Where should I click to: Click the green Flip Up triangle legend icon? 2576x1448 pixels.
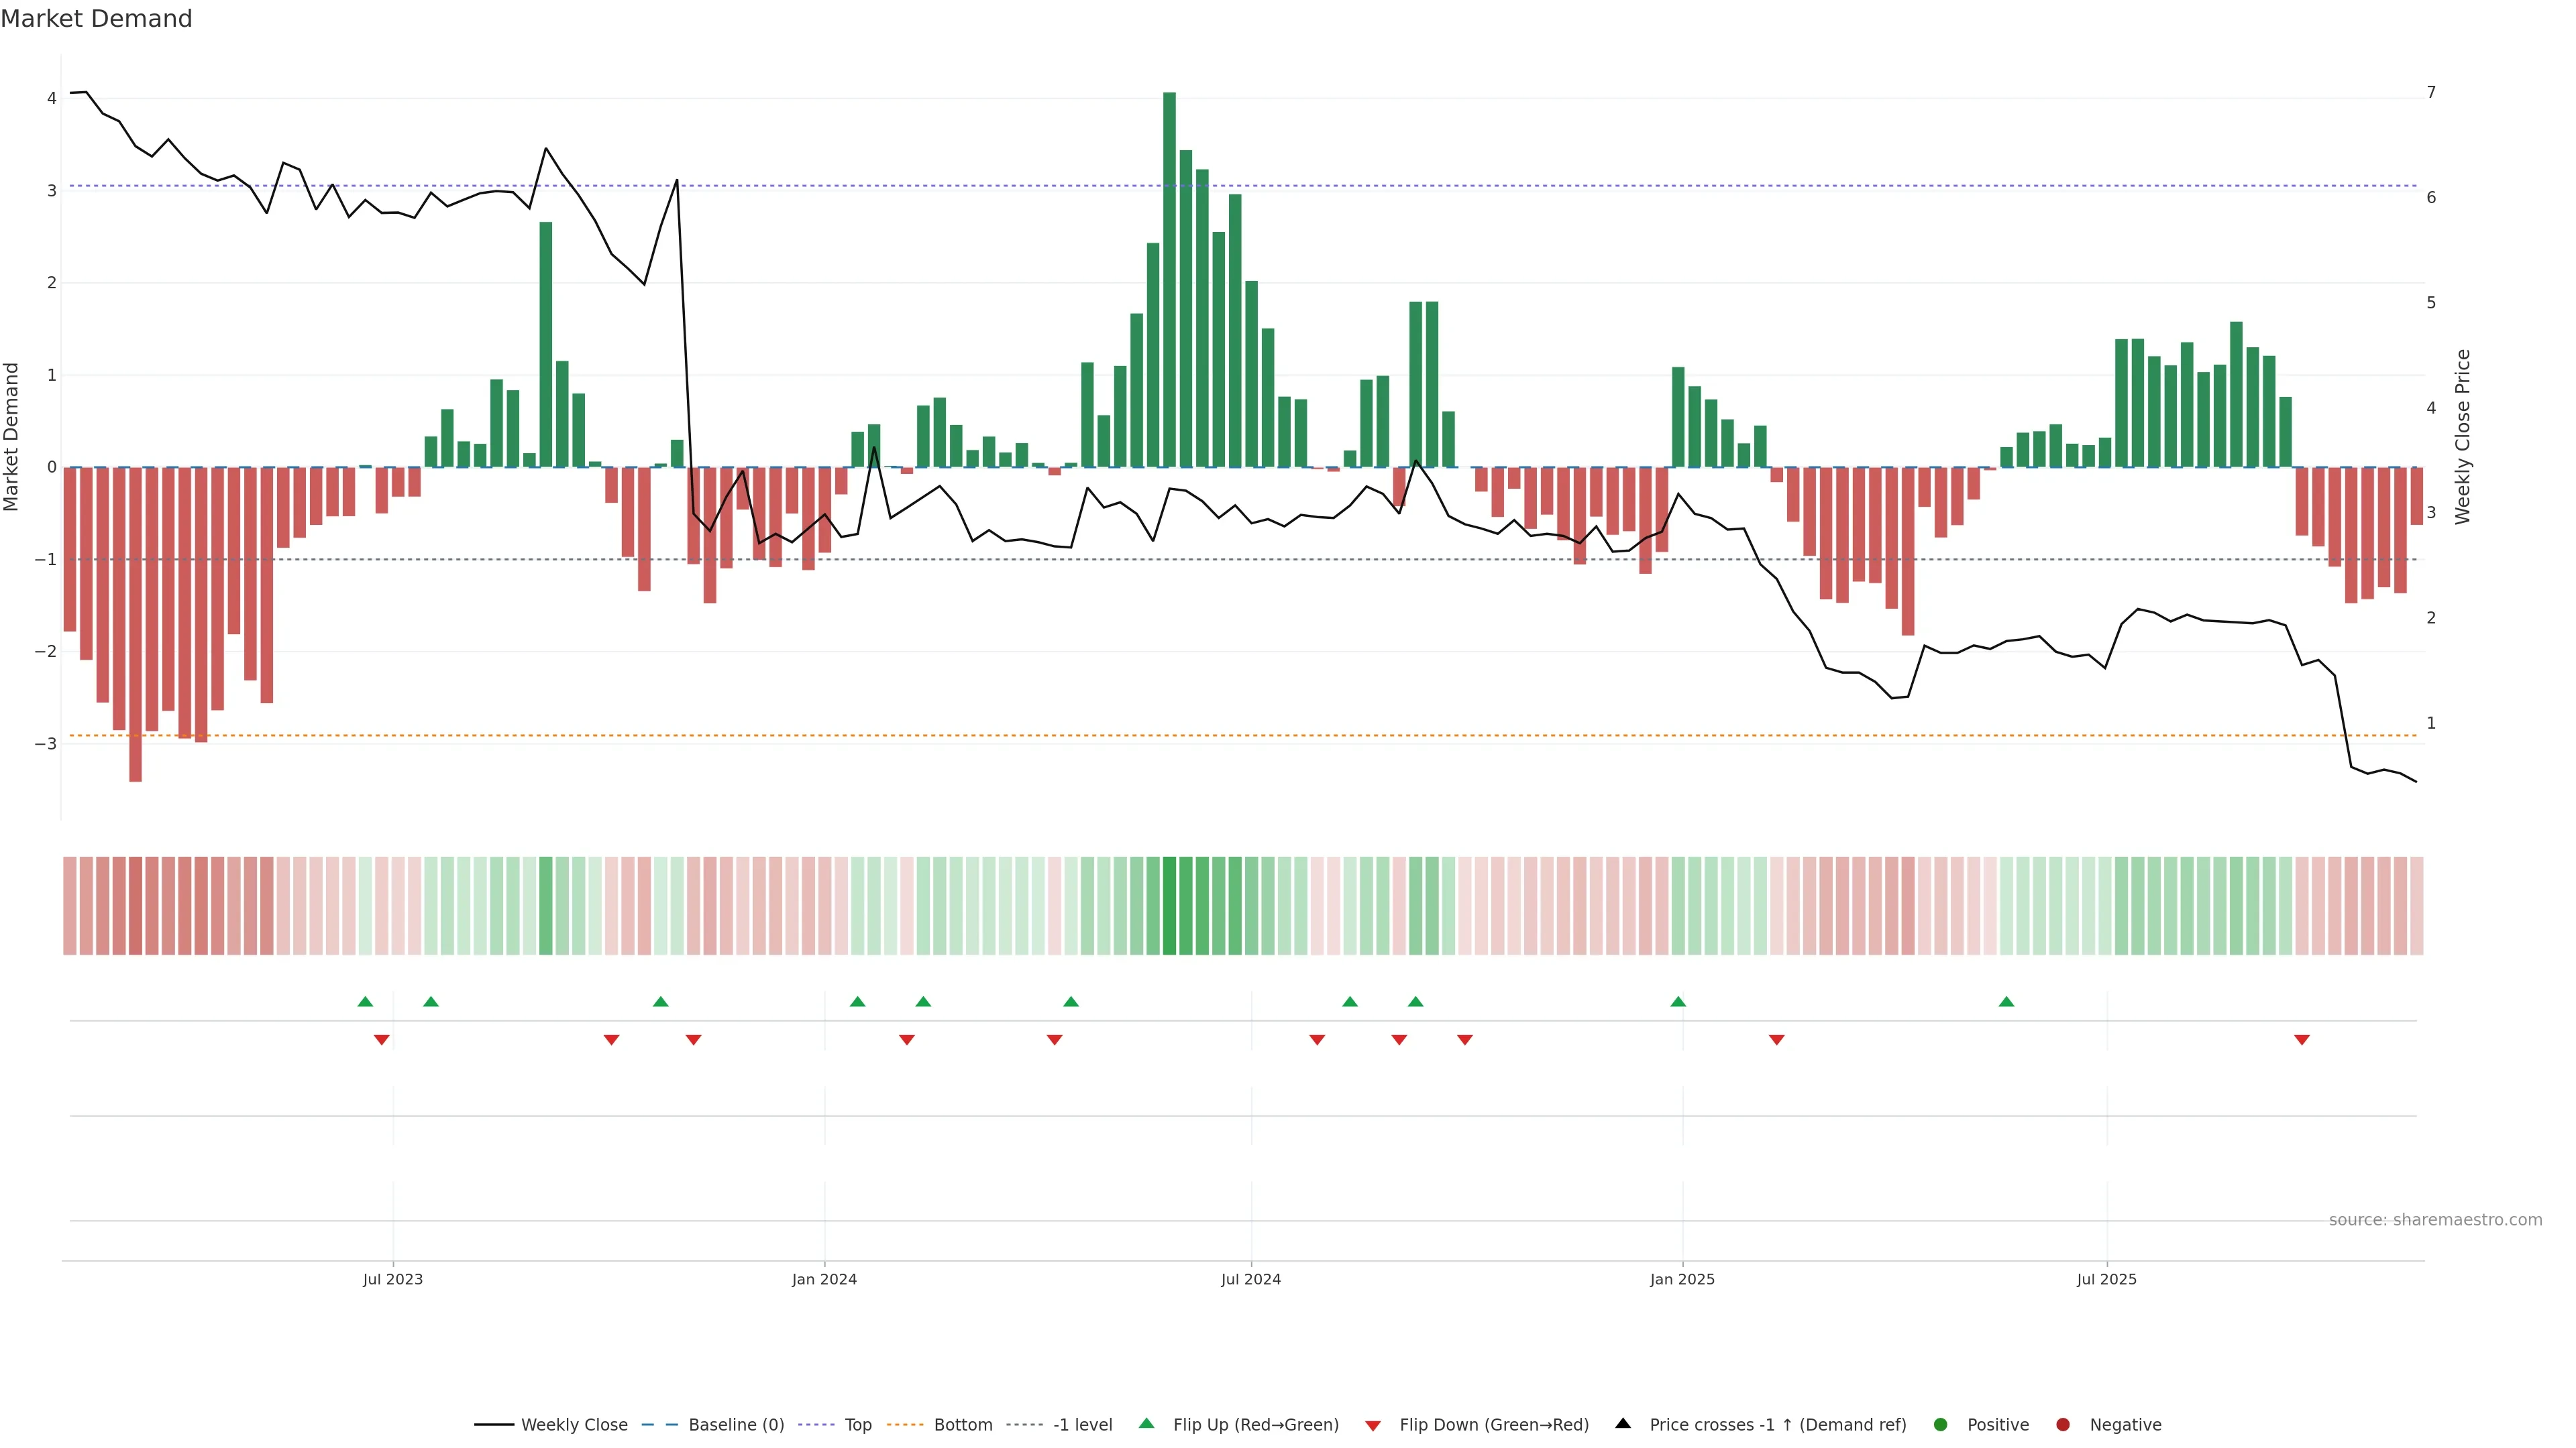pos(1146,1423)
